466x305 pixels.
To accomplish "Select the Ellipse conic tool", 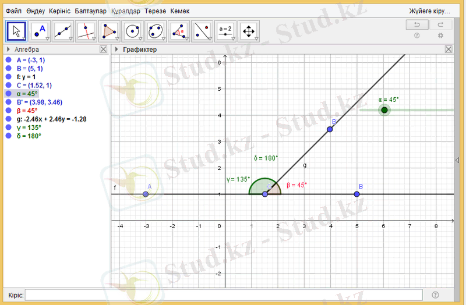I will click(156, 31).
